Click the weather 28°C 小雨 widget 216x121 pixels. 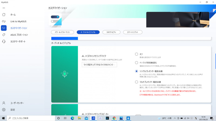(x=165, y=118)
